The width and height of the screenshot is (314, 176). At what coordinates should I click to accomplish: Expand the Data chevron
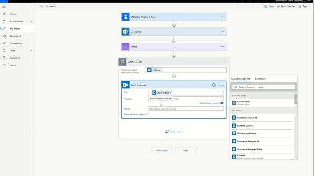[31, 50]
